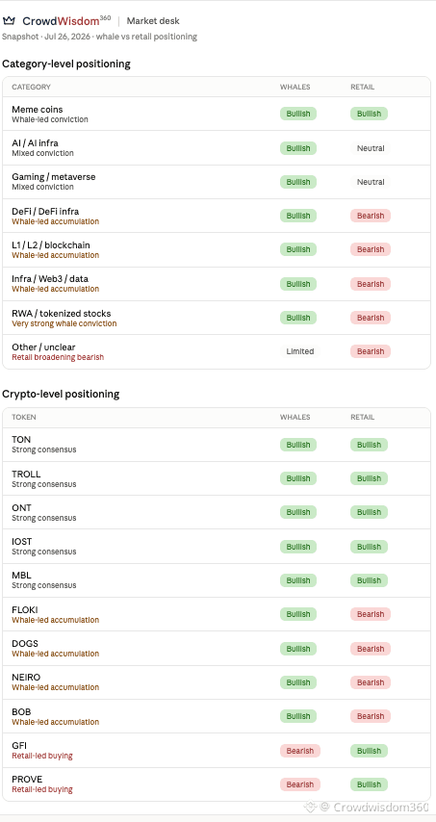Click the DeFi / DeFi infra retail Bearish badge
The height and width of the screenshot is (822, 436).
(x=371, y=216)
